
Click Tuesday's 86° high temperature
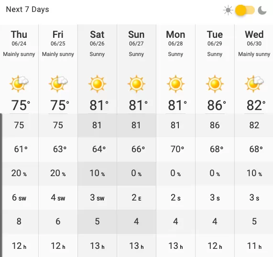[x=217, y=105]
